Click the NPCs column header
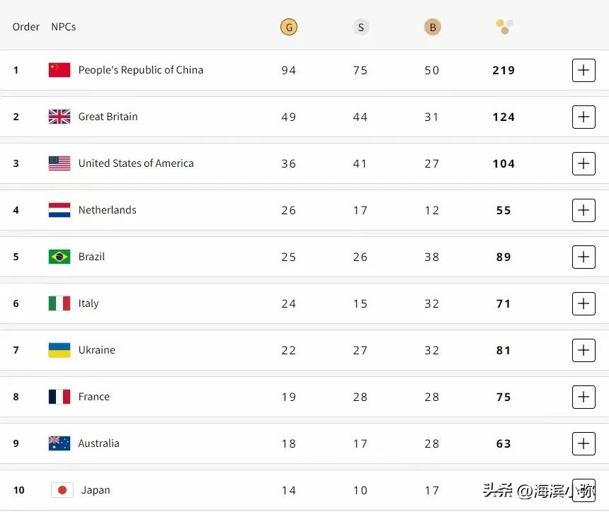 click(x=63, y=27)
